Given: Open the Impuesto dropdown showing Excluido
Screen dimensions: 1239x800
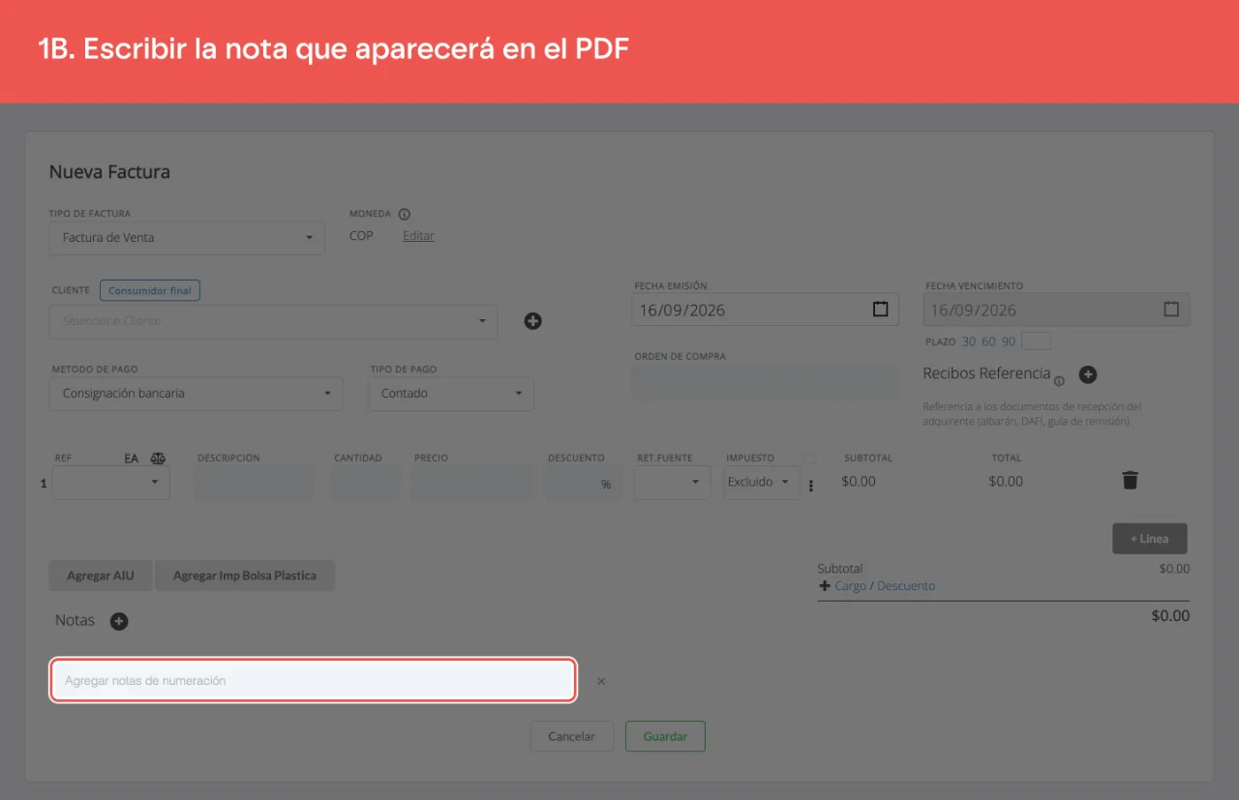Looking at the screenshot, I should click(x=762, y=483).
